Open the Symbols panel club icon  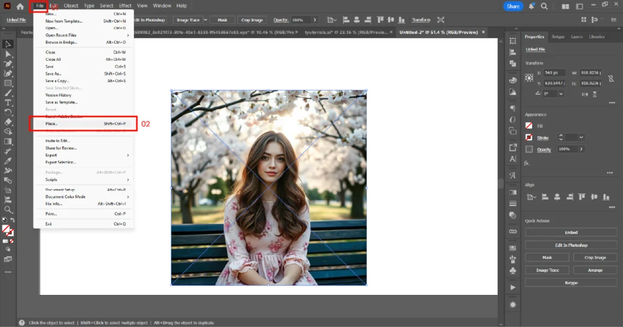tap(513, 270)
